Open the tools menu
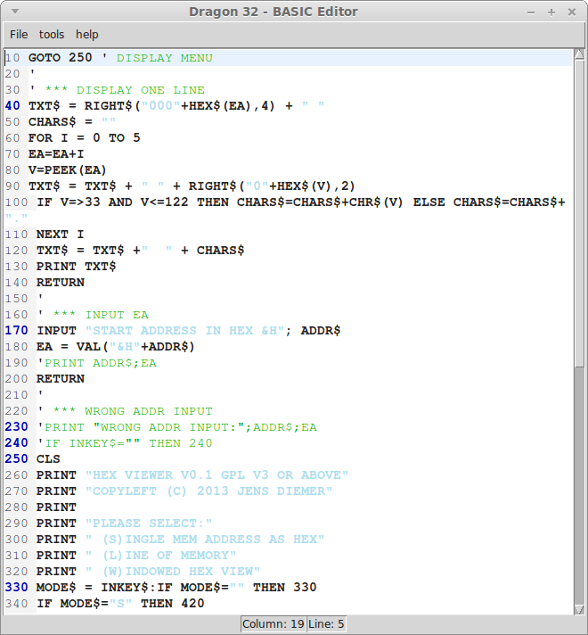This screenshot has width=588, height=635. (x=52, y=35)
